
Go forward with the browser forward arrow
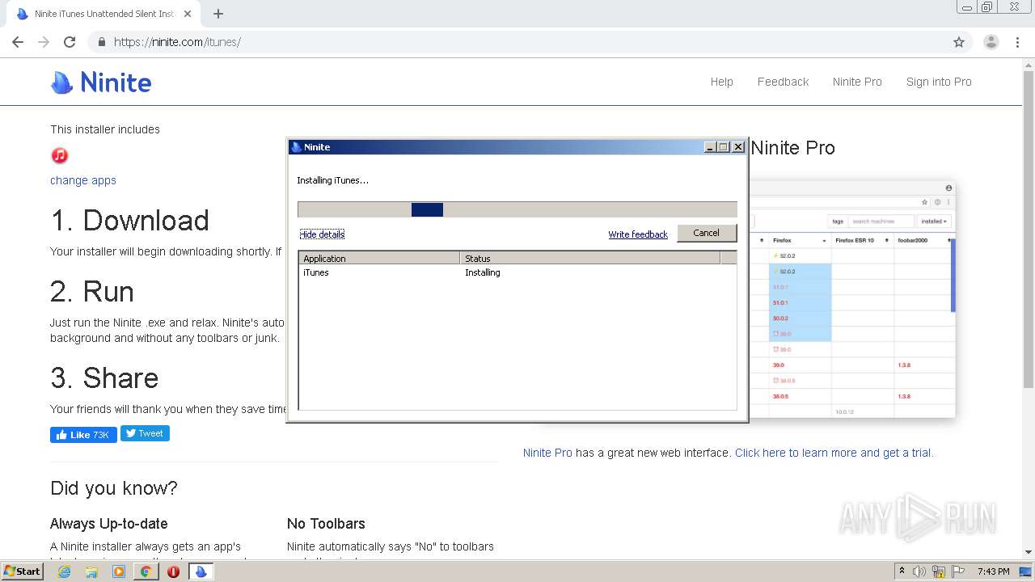point(44,42)
